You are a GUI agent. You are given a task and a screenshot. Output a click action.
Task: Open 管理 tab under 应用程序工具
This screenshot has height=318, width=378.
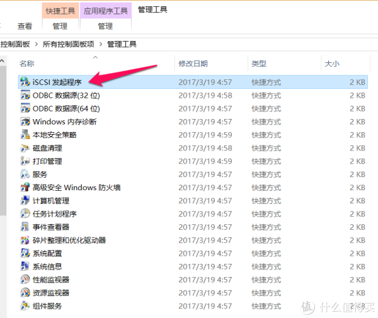tap(105, 26)
